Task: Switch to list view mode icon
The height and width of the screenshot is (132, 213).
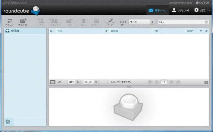Action: click(53, 82)
